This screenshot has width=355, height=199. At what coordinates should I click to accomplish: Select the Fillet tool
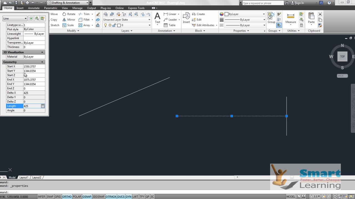pyautogui.click(x=84, y=20)
